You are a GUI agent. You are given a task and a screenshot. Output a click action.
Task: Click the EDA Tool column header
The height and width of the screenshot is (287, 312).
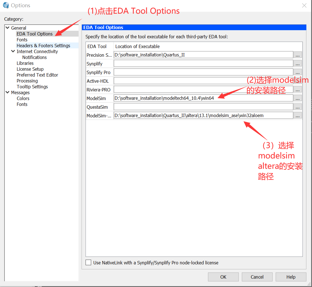tap(97, 46)
